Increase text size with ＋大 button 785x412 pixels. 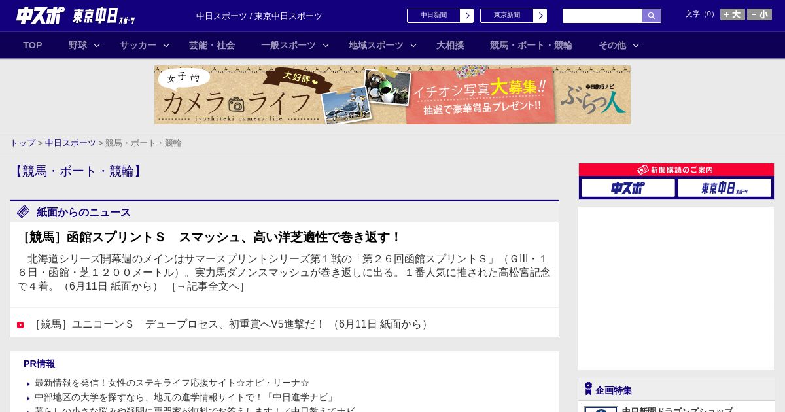(733, 14)
